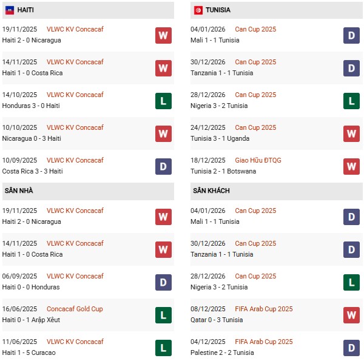Click D badge for Mali 1 - 1 Tunisia under TUNISIA
This screenshot has width=364, height=361.
tap(352, 35)
